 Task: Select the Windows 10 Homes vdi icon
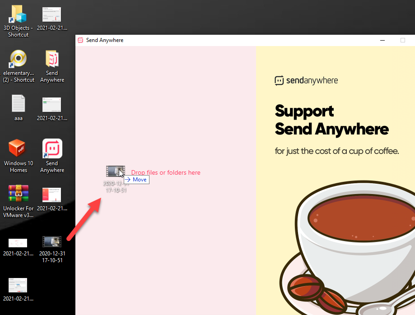(18, 148)
